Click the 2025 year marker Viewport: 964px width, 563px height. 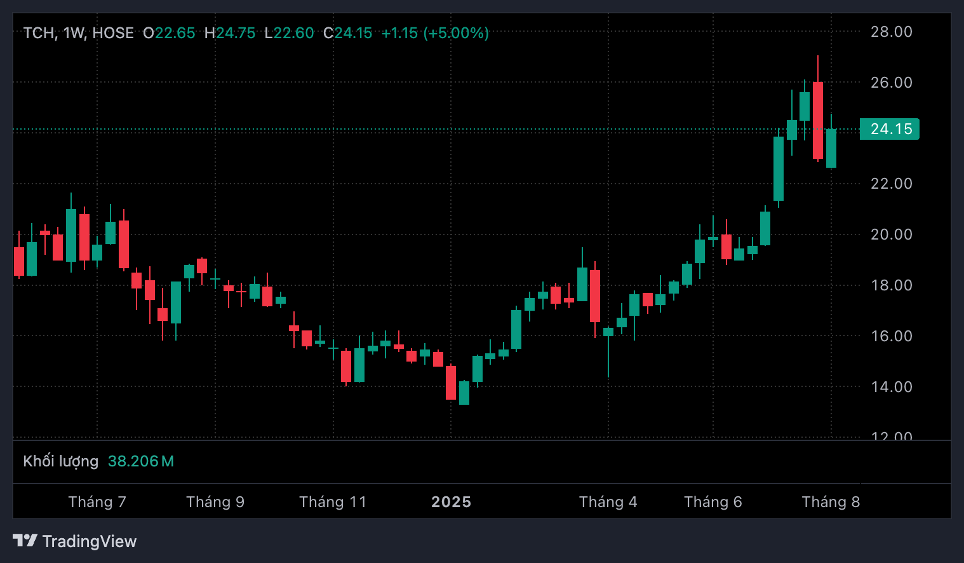point(451,502)
